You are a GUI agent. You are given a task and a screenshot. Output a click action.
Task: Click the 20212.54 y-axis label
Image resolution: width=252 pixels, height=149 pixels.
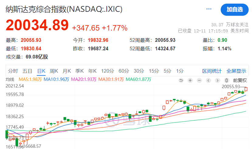[x=15, y=86]
